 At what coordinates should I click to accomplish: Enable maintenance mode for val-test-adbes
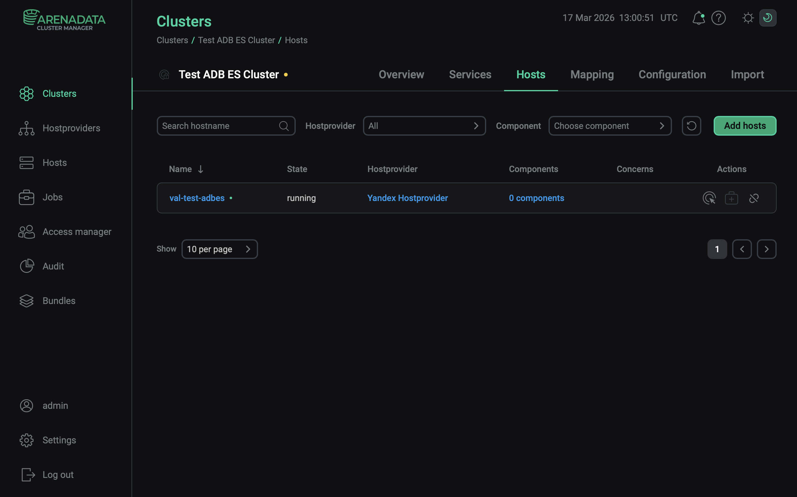click(732, 198)
